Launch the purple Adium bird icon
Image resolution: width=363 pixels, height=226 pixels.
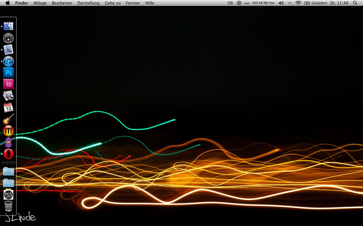point(9,142)
